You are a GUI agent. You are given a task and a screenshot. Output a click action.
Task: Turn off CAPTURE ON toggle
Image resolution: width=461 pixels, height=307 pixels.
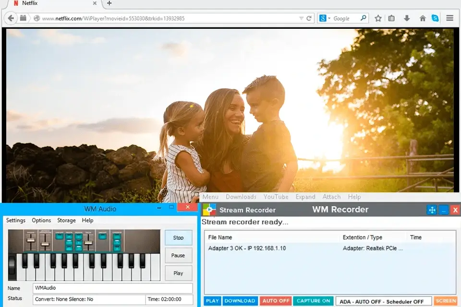314,301
